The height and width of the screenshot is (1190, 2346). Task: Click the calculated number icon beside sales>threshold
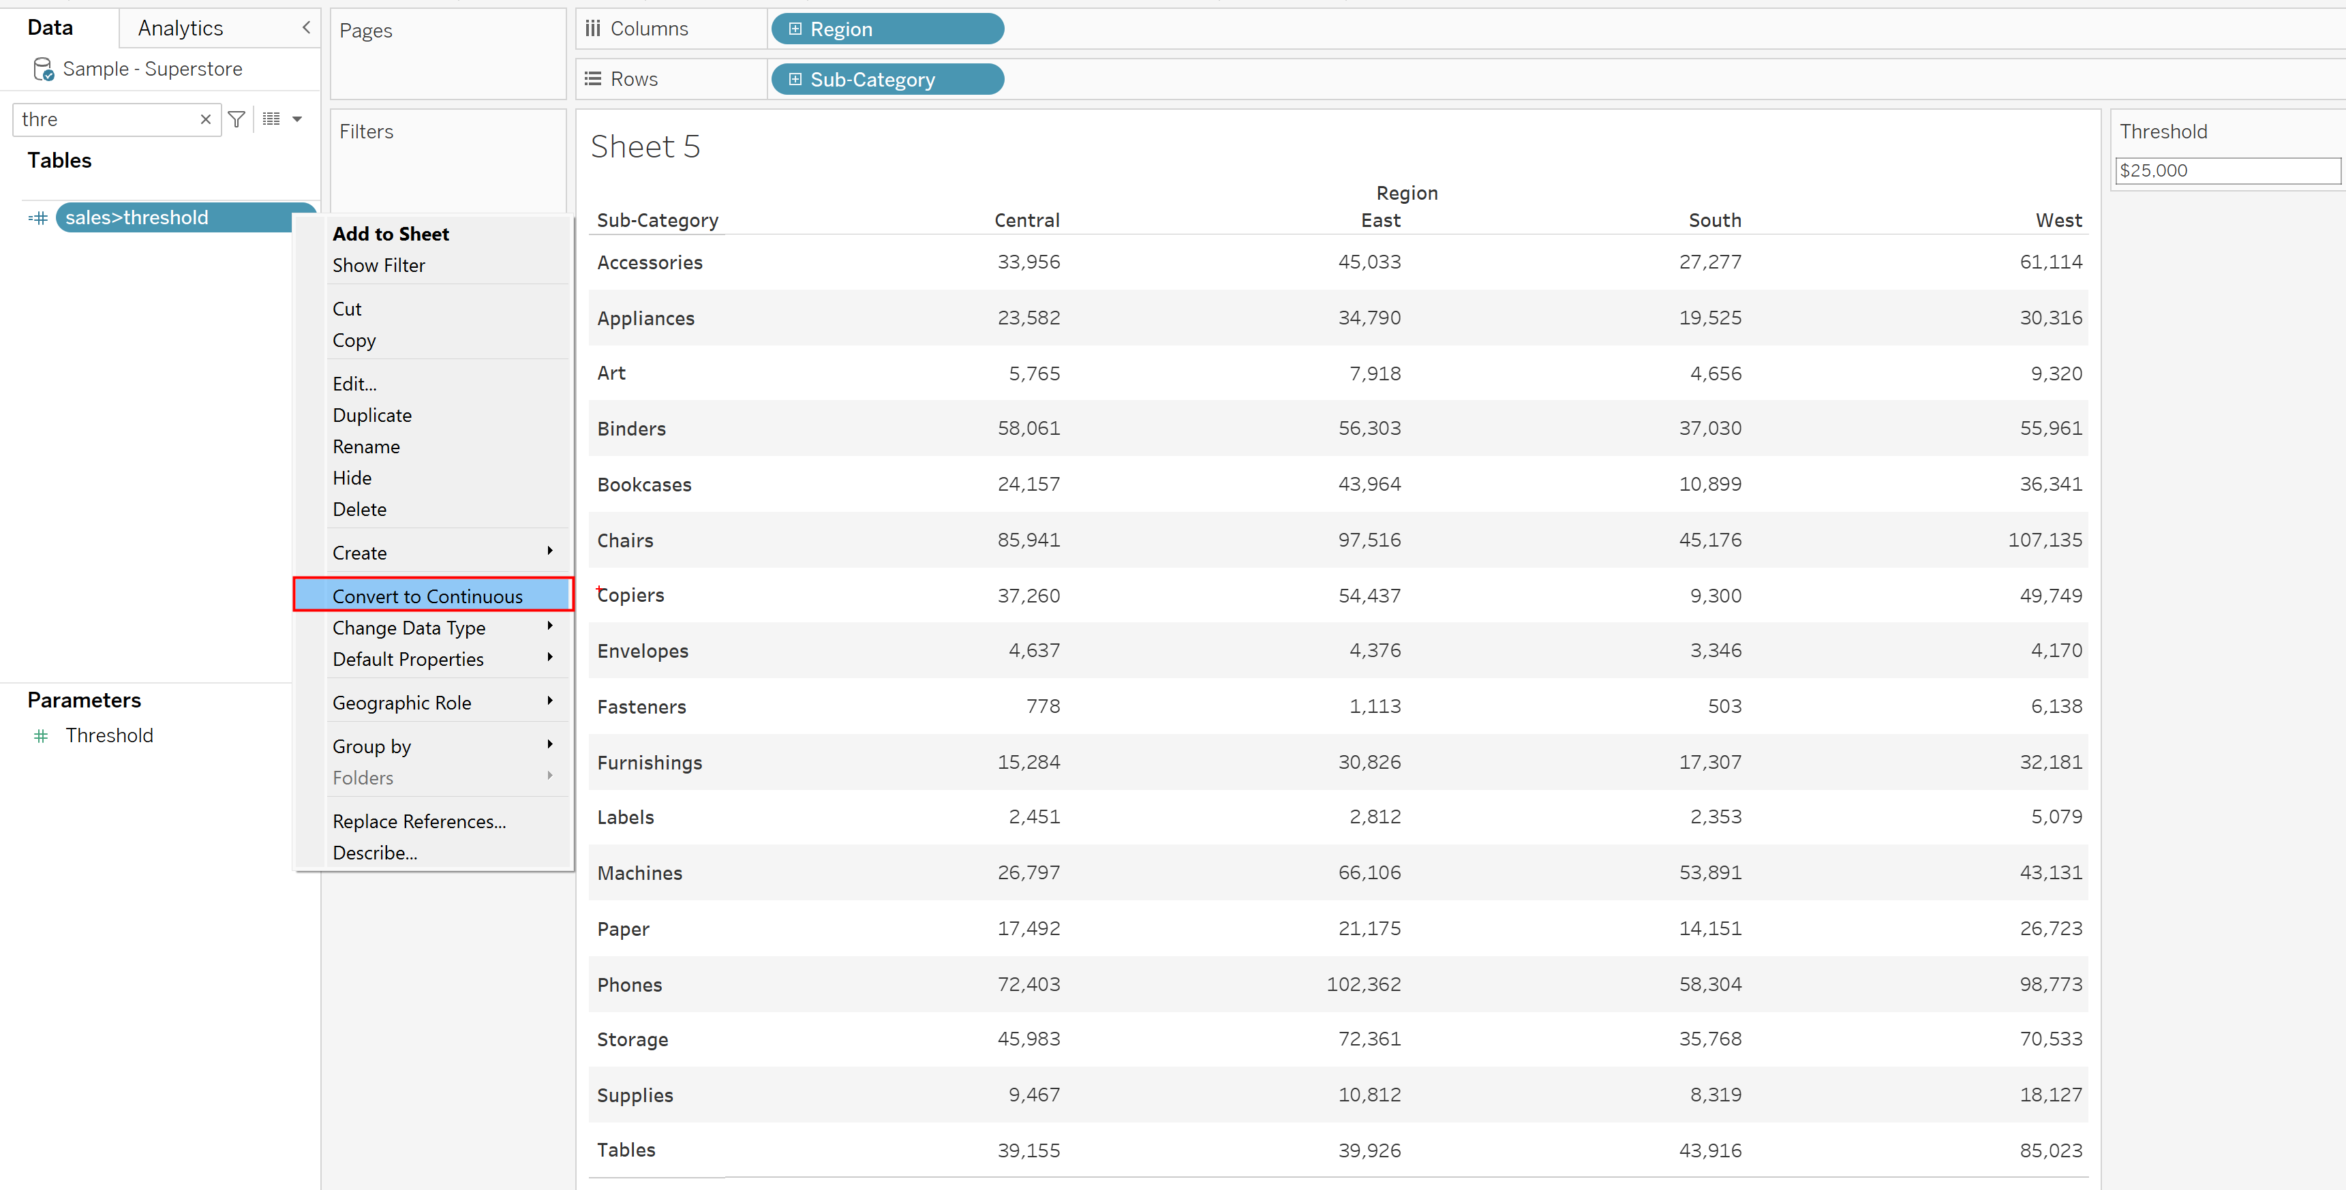point(38,217)
